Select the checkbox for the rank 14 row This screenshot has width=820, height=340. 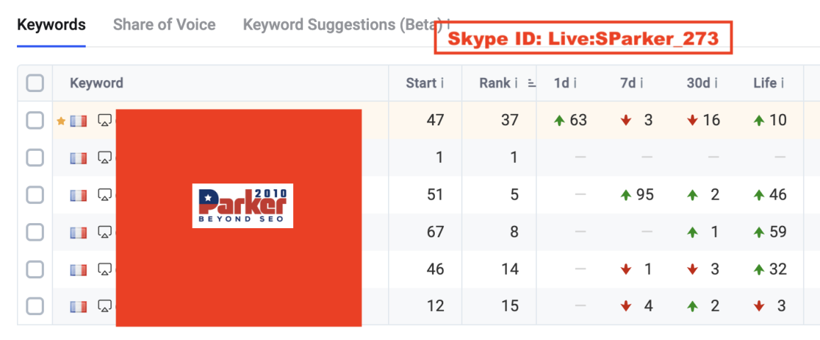[35, 269]
